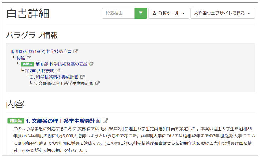Open the 総論 link
260x157 pixels.
pos(21,58)
